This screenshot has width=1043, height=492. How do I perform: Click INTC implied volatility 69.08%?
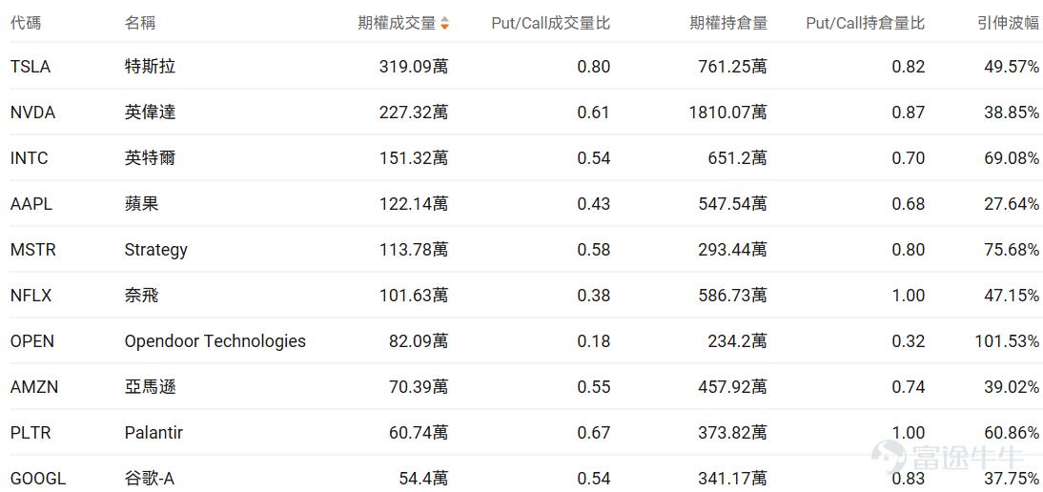tap(1012, 158)
